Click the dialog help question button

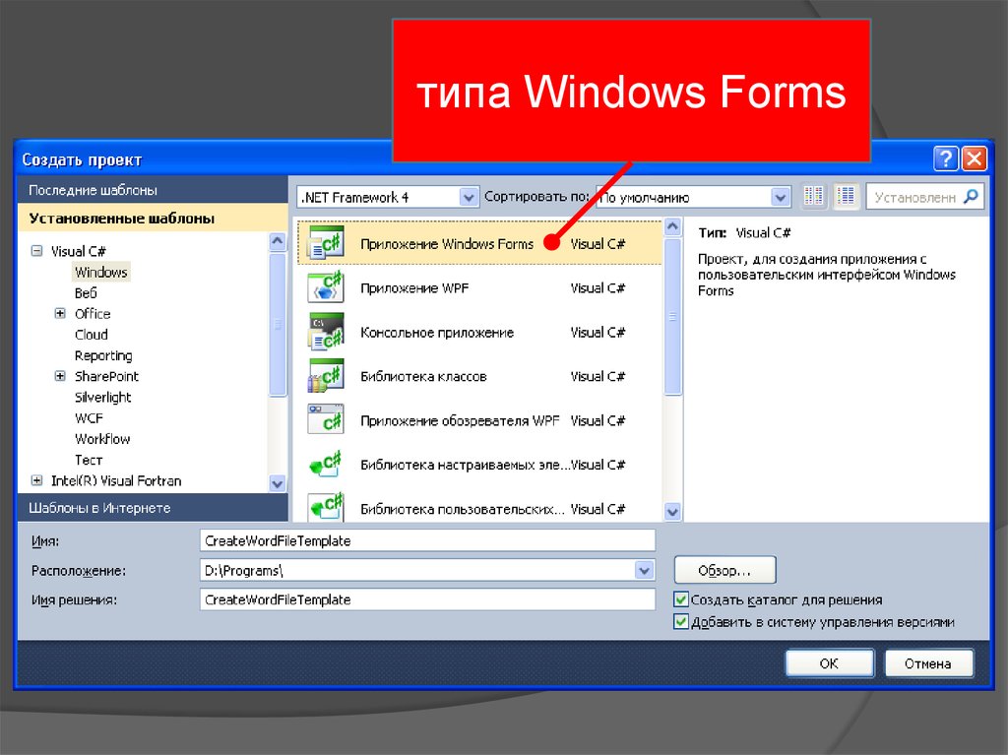(946, 159)
